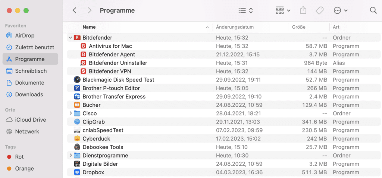Screen dimensions: 382x178
Task: Select the Cyberduck app icon
Action: (77, 139)
